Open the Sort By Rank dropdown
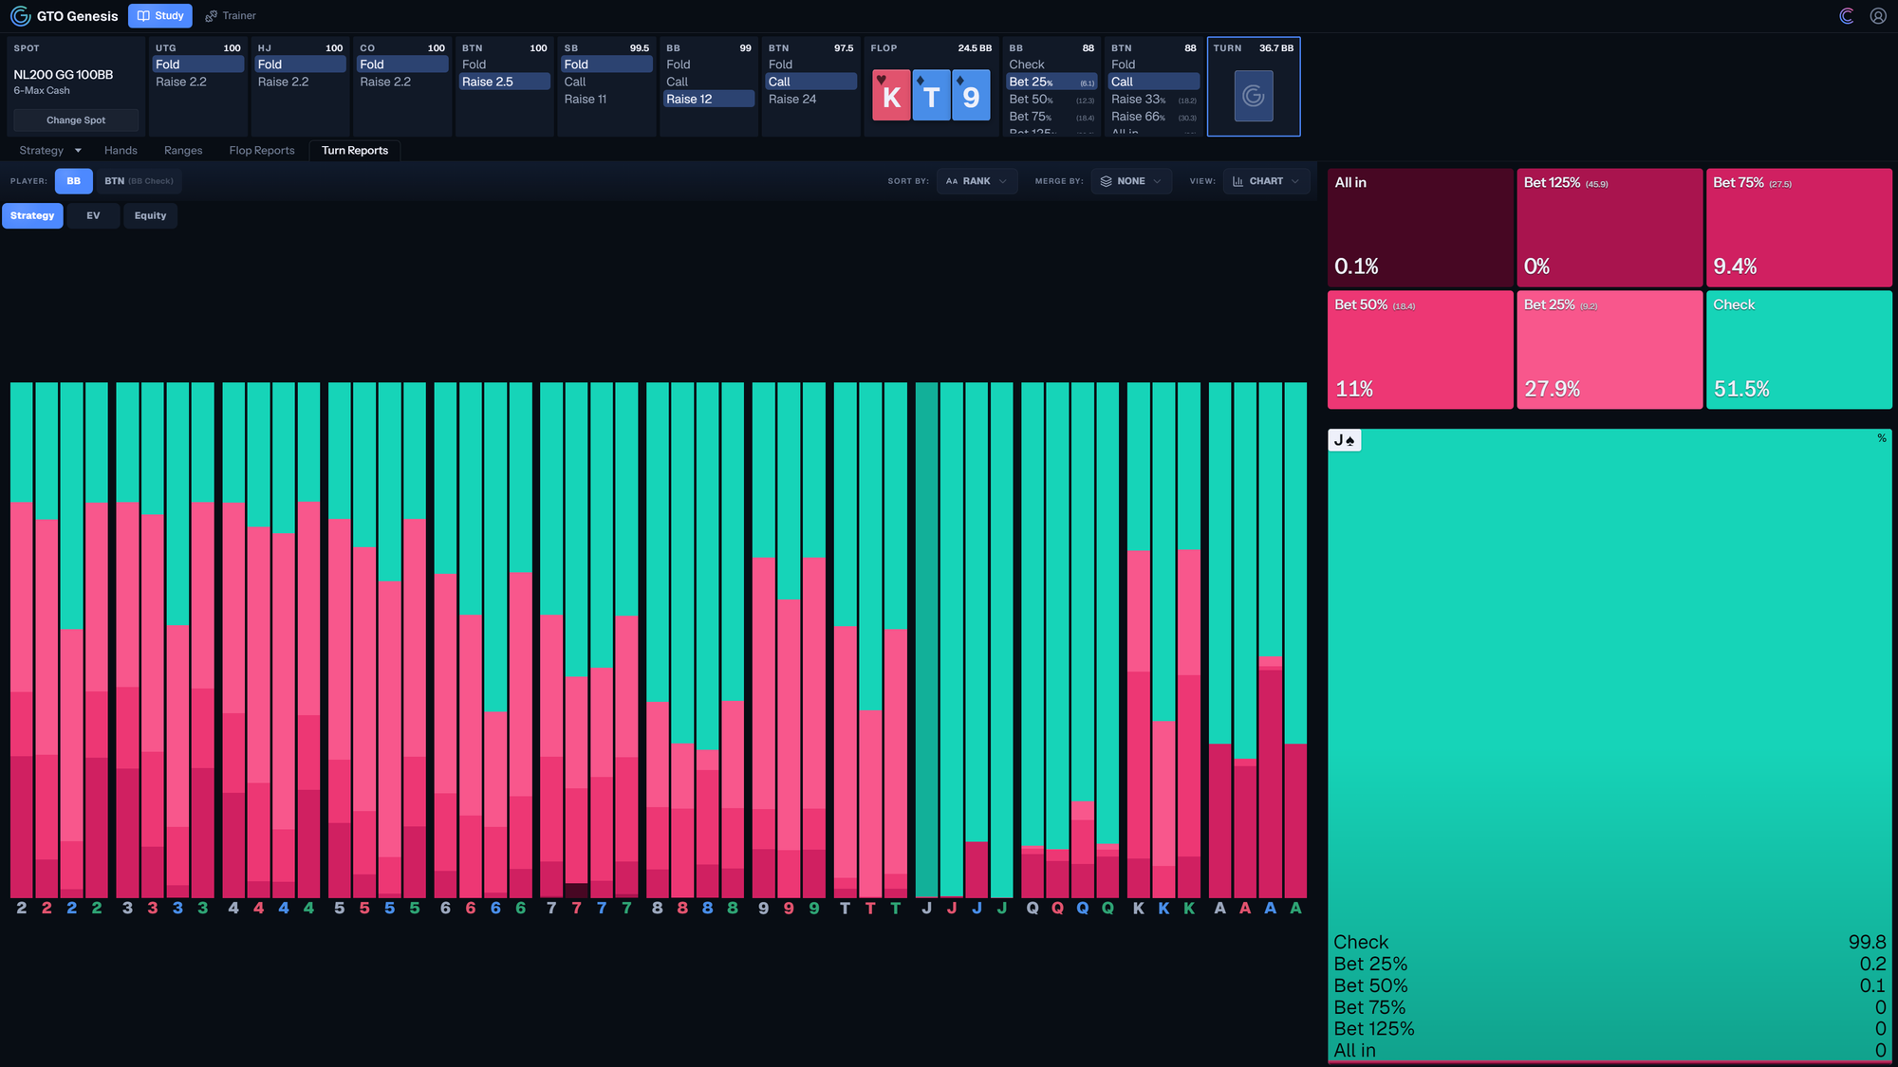 [x=977, y=181]
